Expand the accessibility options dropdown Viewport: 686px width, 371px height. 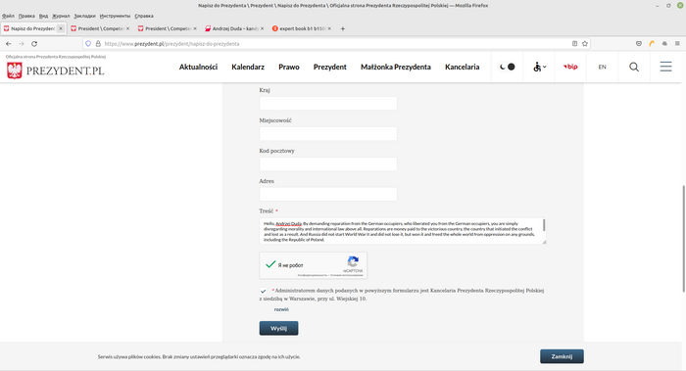(x=539, y=67)
